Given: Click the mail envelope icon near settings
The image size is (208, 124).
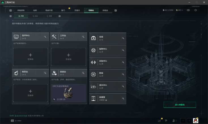Looking at the screenshot, I should coord(188,10).
